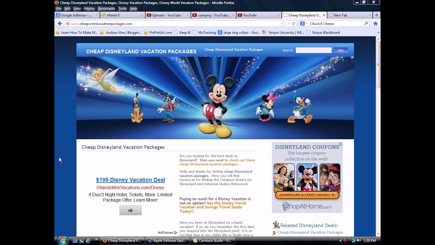Screen dimensions: 435x245
Task: Go back with the browser back arrow
Action: [60, 23]
